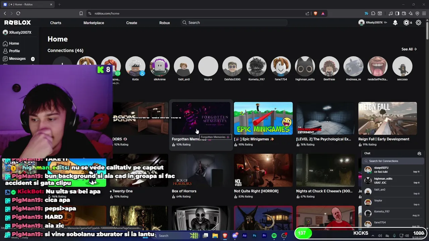Click the Roblox logo
This screenshot has width=429, height=241.
tap(17, 22)
